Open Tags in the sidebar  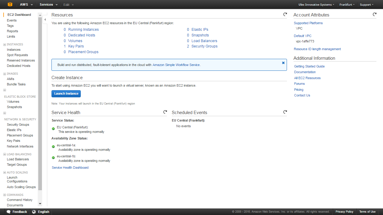tap(10, 26)
